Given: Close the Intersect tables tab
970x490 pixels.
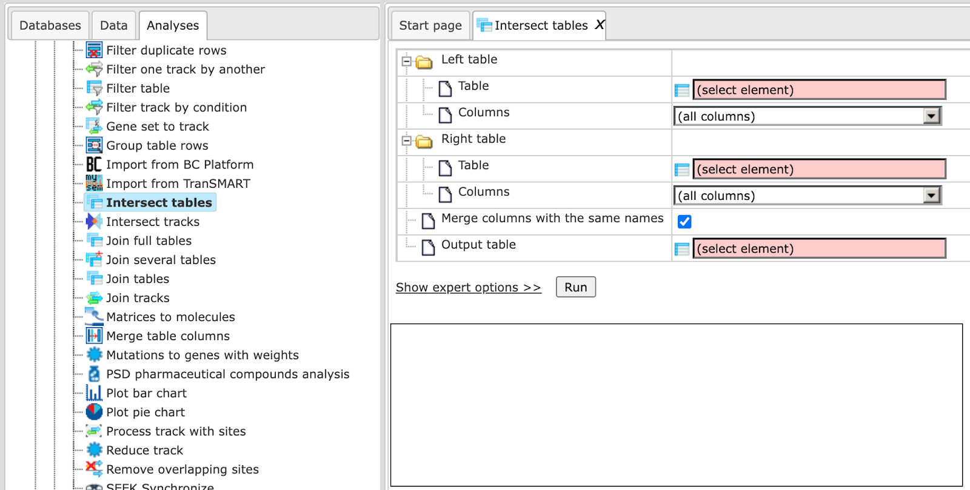Looking at the screenshot, I should [600, 25].
